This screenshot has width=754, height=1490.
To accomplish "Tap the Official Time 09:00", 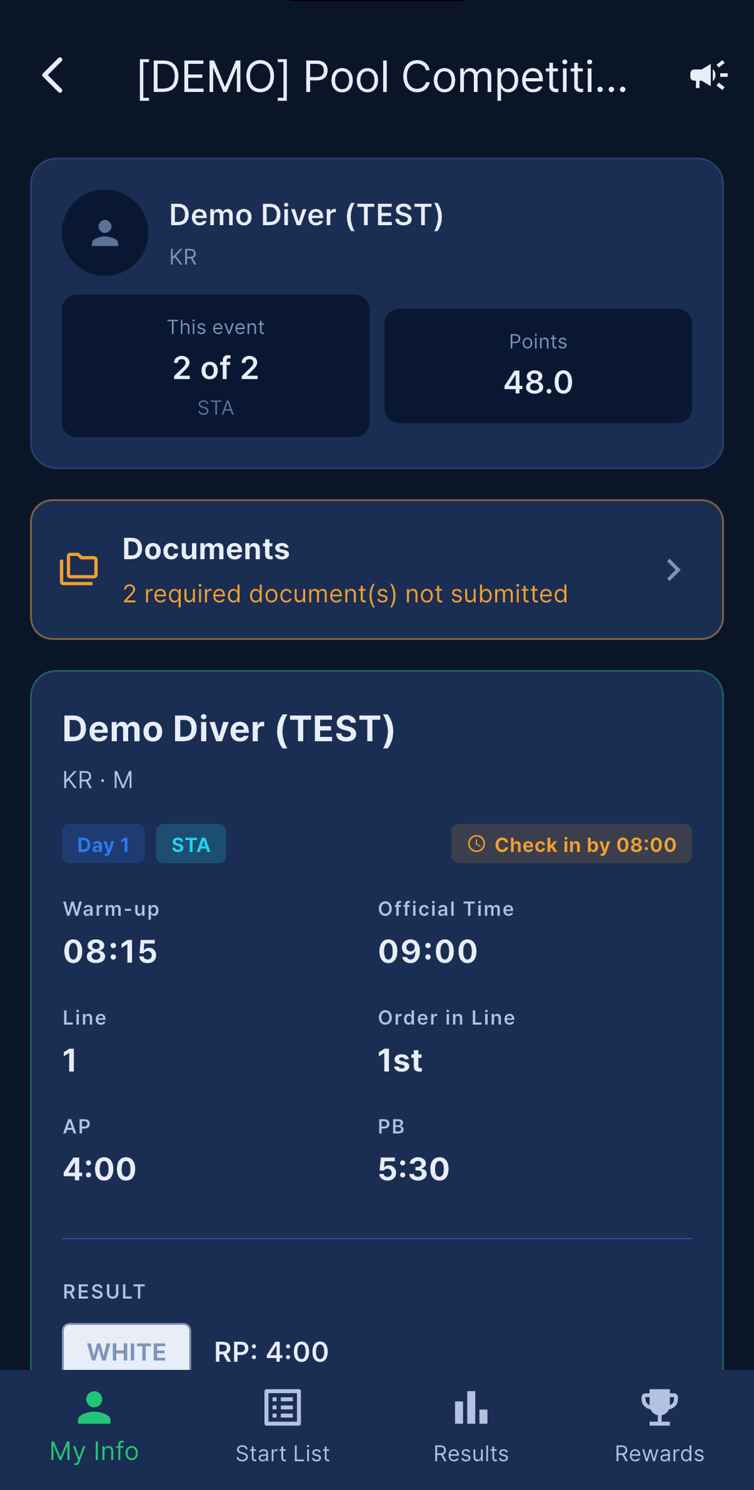I will click(x=428, y=951).
